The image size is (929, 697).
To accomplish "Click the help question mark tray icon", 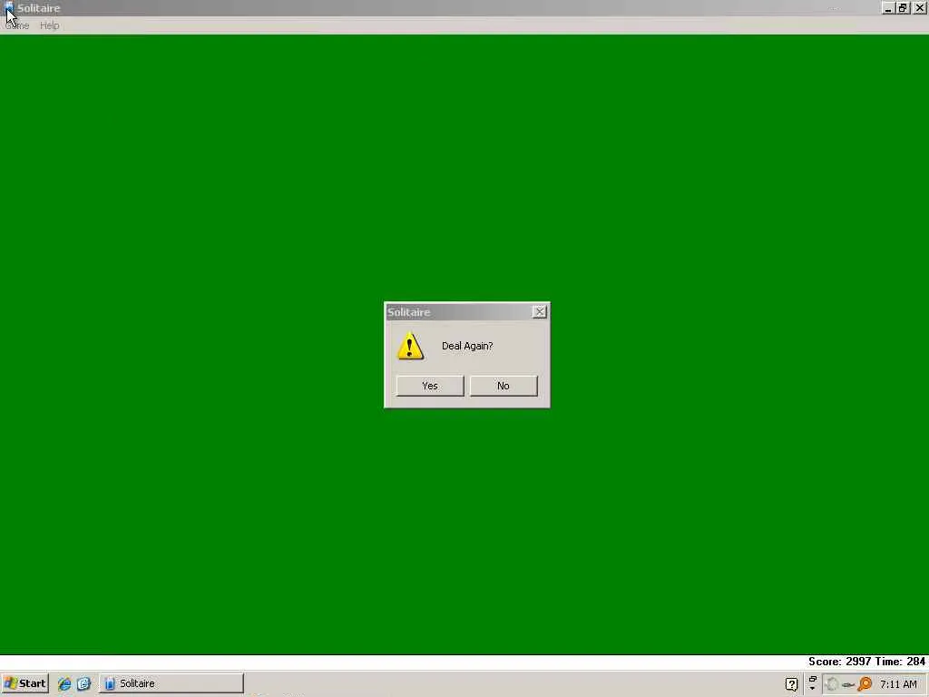I will (791, 684).
